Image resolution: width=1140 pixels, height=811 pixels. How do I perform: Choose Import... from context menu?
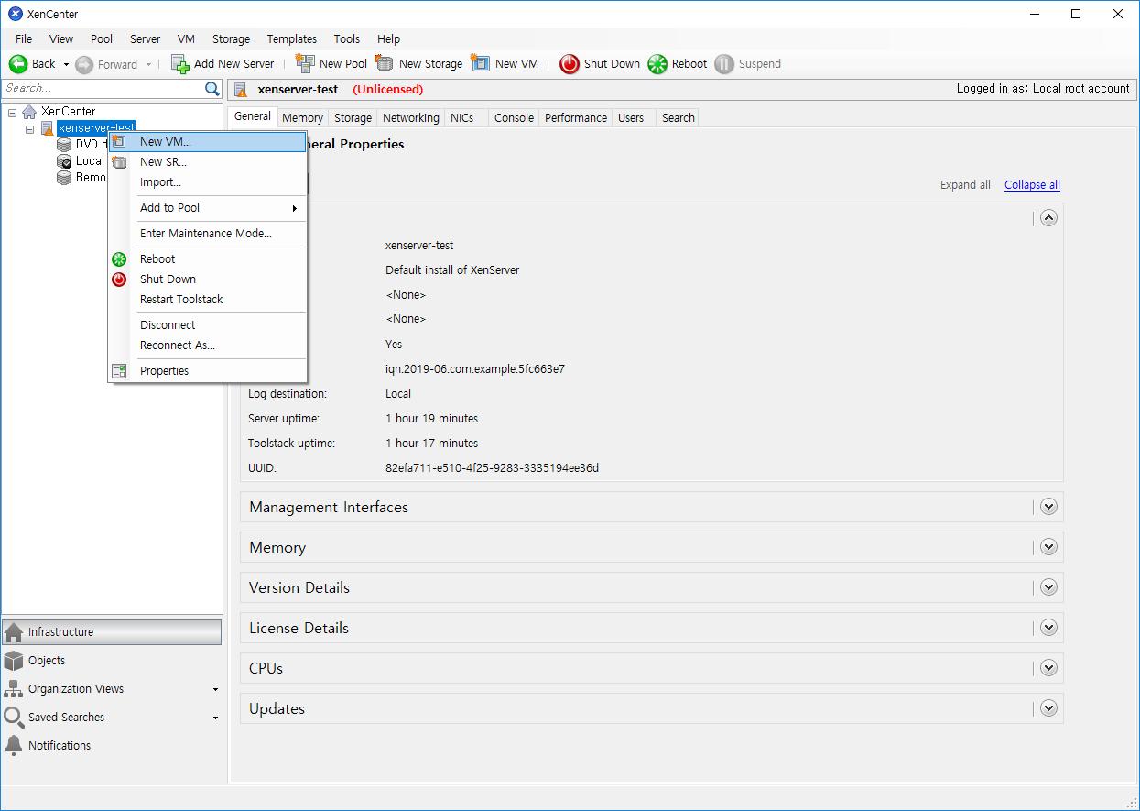[207, 182]
